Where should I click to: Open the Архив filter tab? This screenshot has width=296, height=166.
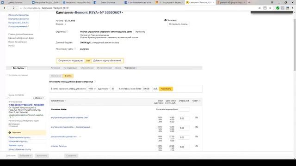(x=118, y=68)
